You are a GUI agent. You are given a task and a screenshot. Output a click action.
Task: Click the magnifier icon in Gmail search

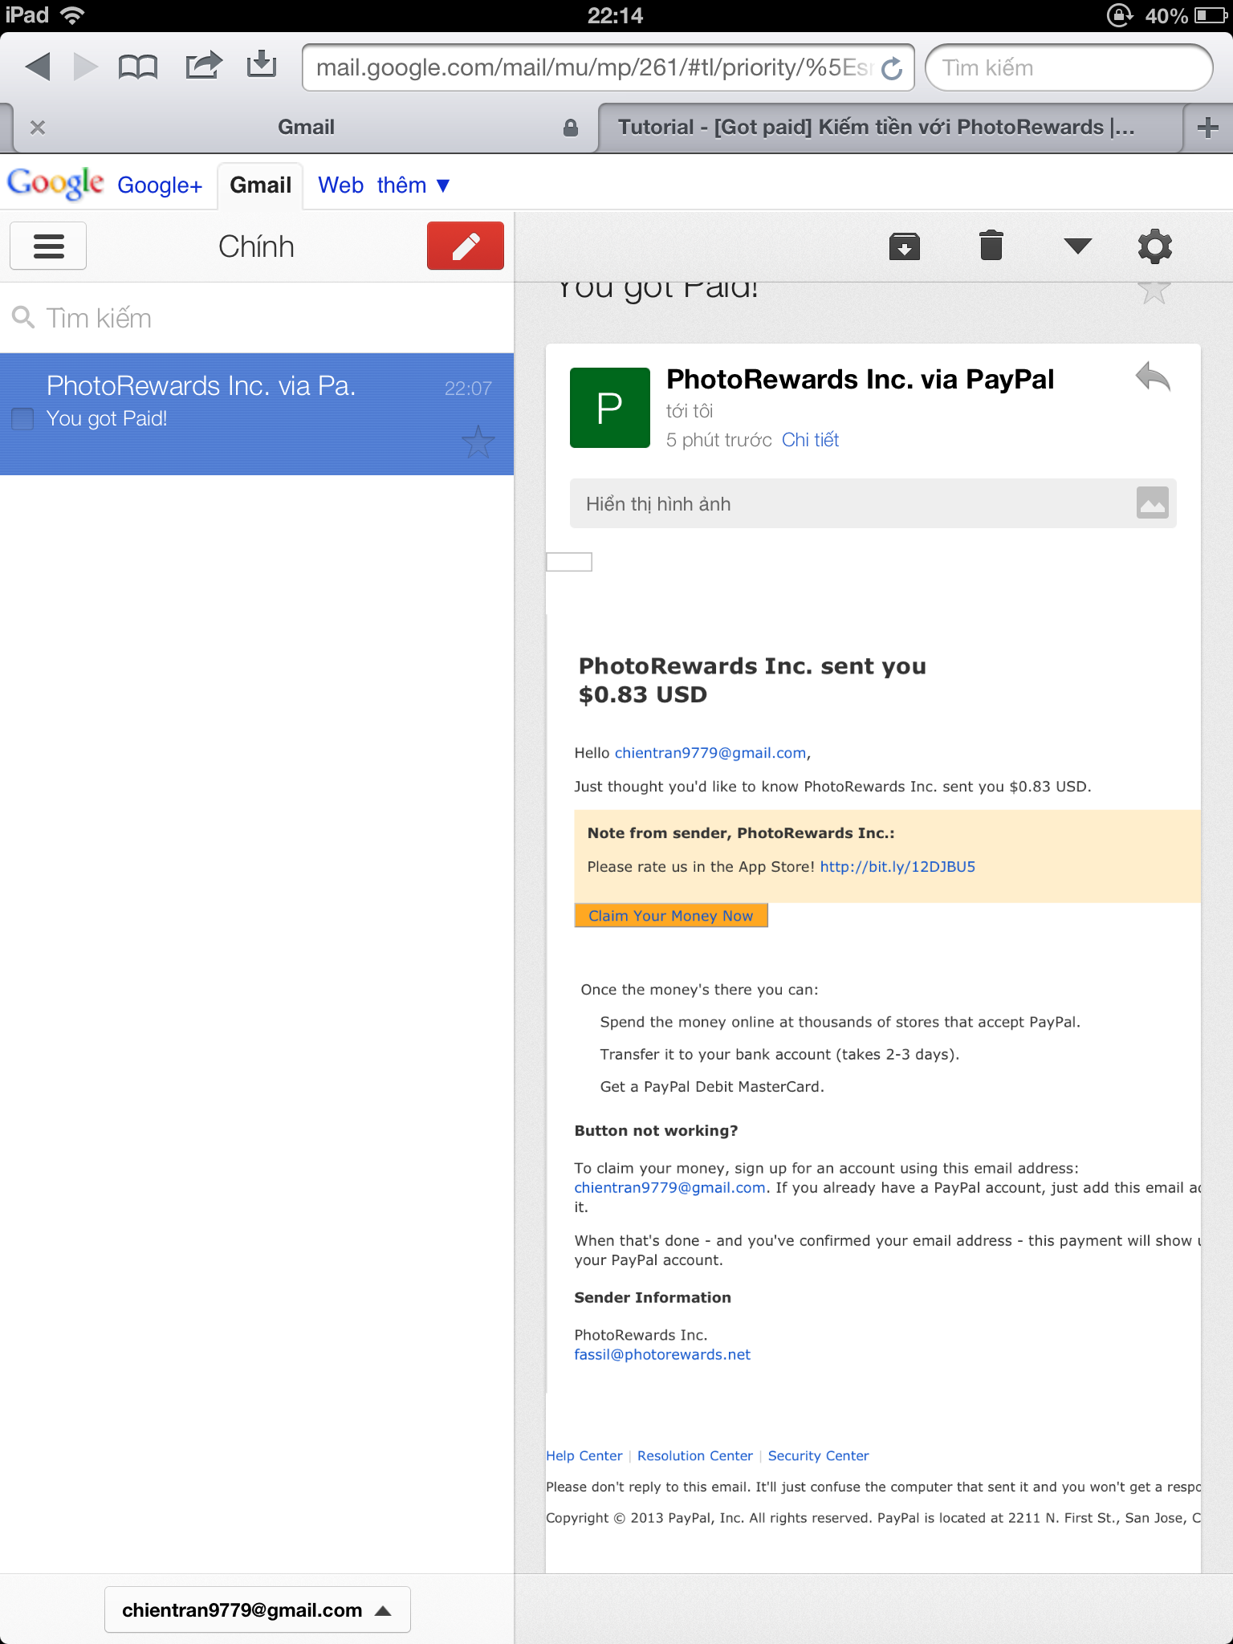(23, 318)
